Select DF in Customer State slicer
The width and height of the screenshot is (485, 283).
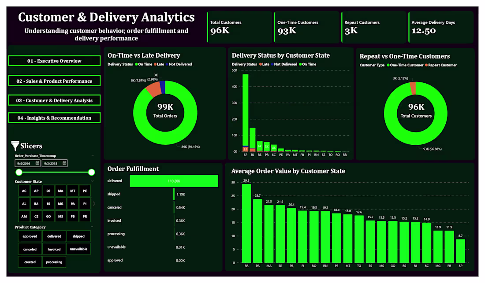48,191
